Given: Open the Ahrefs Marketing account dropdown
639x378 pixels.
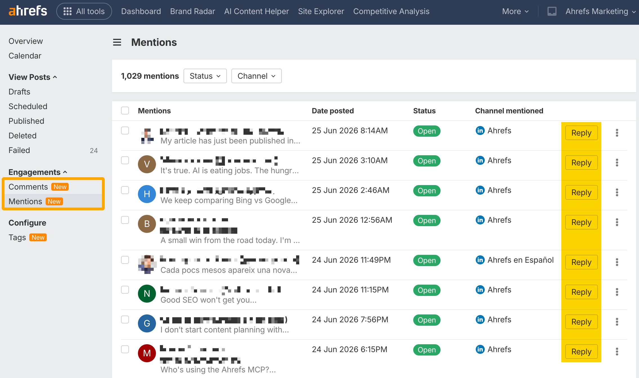Looking at the screenshot, I should (x=601, y=11).
